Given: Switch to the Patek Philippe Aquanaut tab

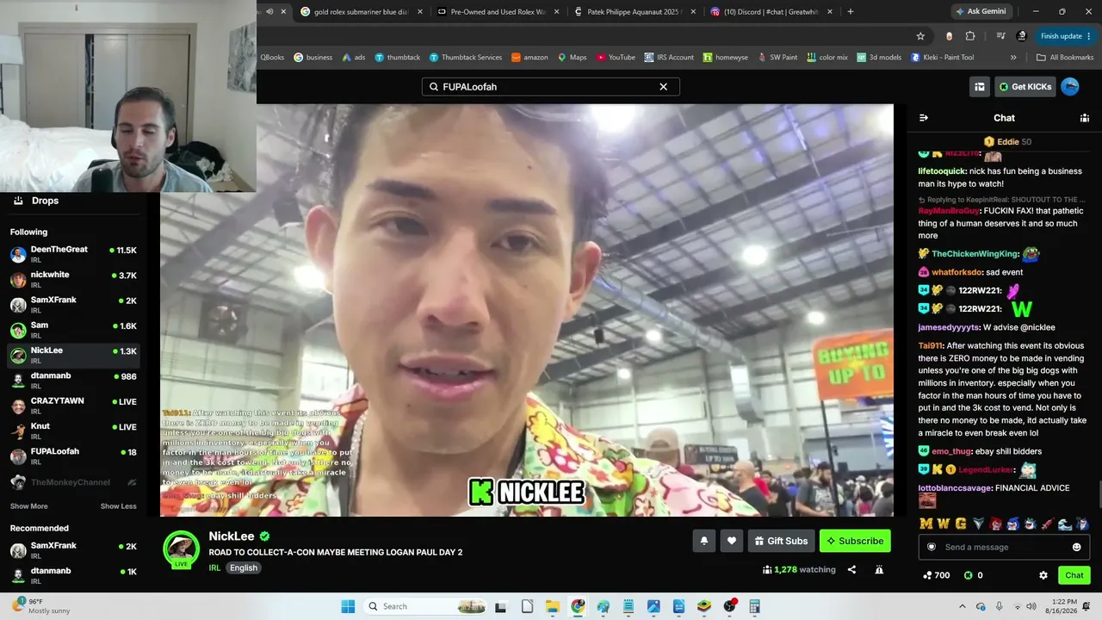Looking at the screenshot, I should (x=635, y=12).
